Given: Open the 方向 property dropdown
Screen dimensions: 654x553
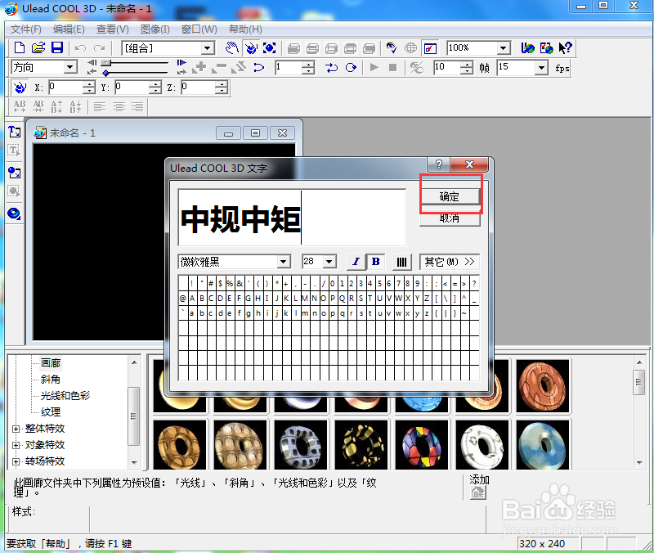Looking at the screenshot, I should point(70,67).
